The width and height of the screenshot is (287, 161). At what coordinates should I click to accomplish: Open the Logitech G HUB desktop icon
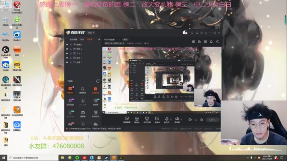tap(6, 52)
